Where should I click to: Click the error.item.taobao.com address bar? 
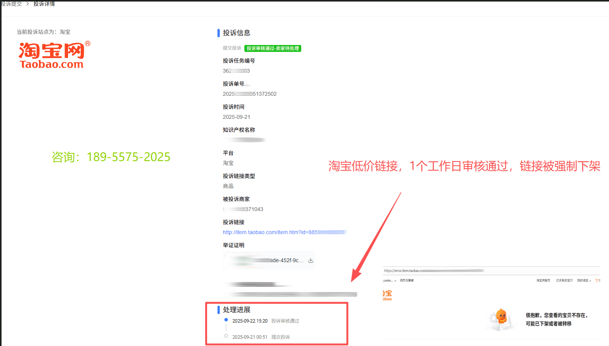click(433, 271)
